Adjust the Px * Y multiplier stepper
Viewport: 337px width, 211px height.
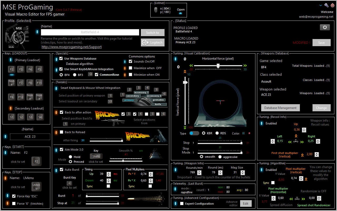151,174
